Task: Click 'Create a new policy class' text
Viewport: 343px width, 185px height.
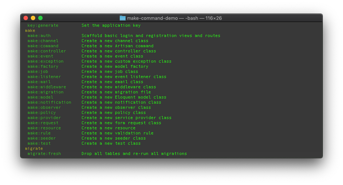Action: [x=114, y=112]
